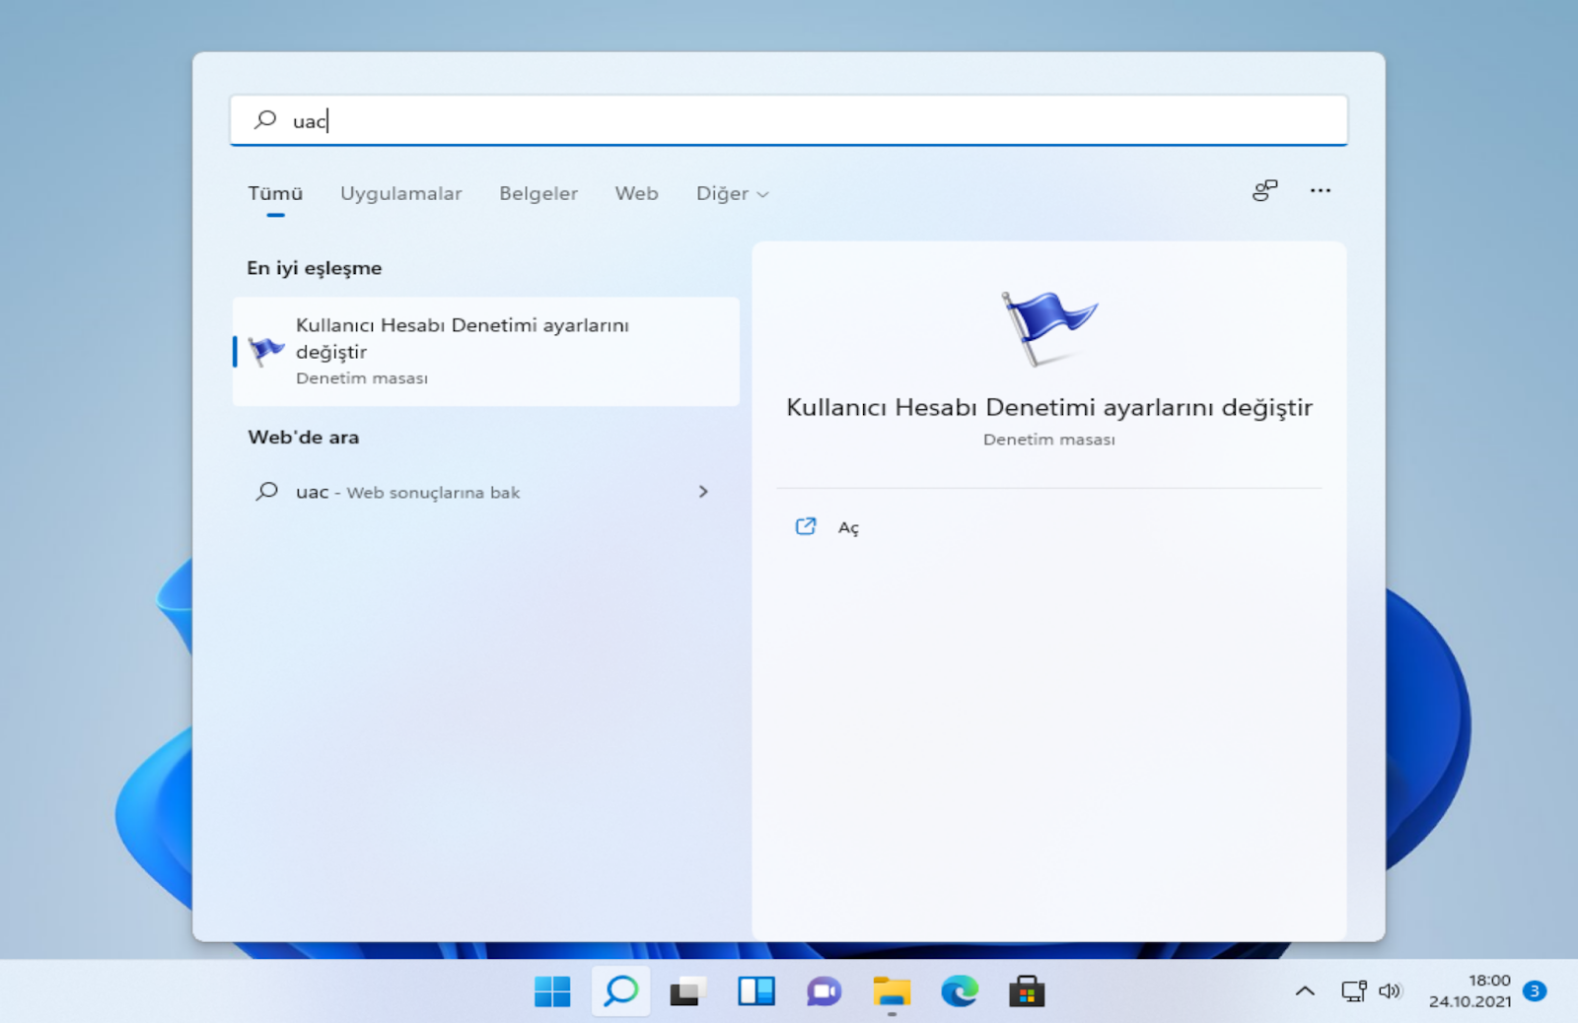Click the volume speaker tray icon
Image resolution: width=1578 pixels, height=1023 pixels.
click(1390, 990)
